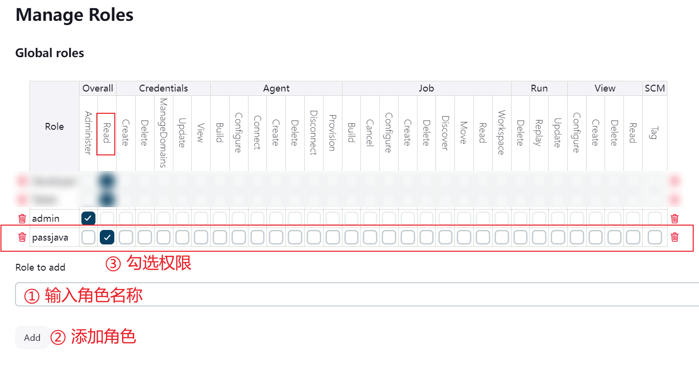Select the passjava role name cell
699x365 pixels.
[x=50, y=238]
